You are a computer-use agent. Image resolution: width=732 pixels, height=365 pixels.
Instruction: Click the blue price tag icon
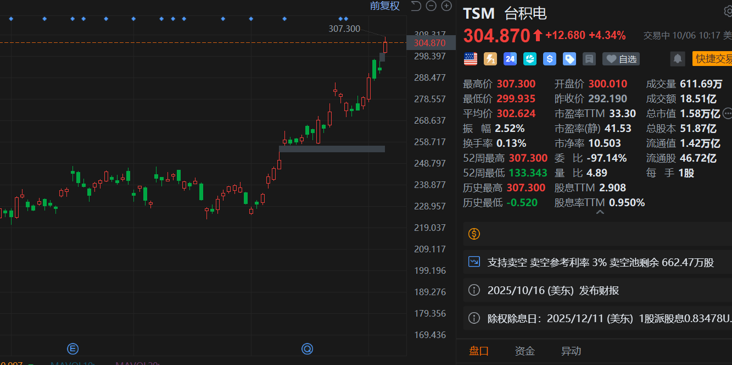coord(569,59)
